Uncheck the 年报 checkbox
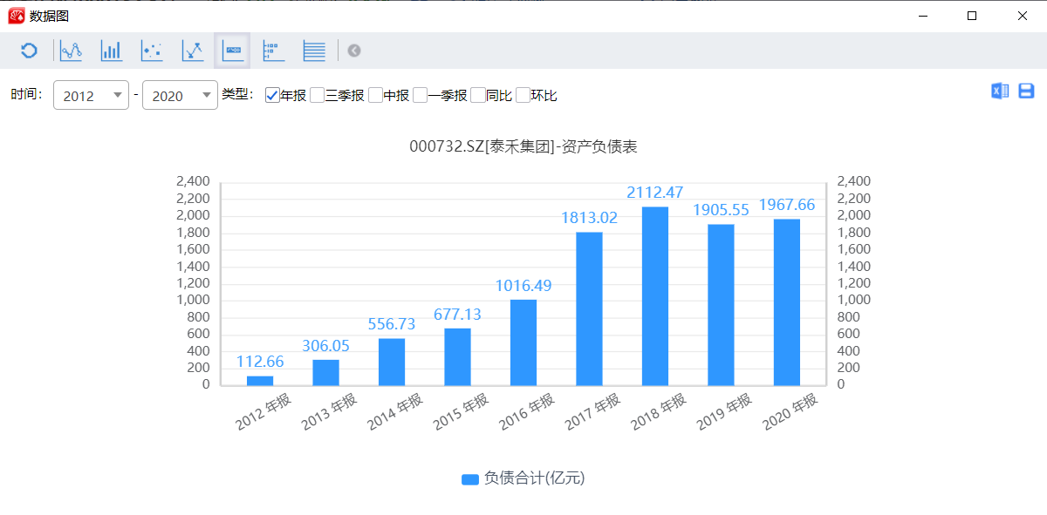The width and height of the screenshot is (1047, 515). click(x=272, y=95)
